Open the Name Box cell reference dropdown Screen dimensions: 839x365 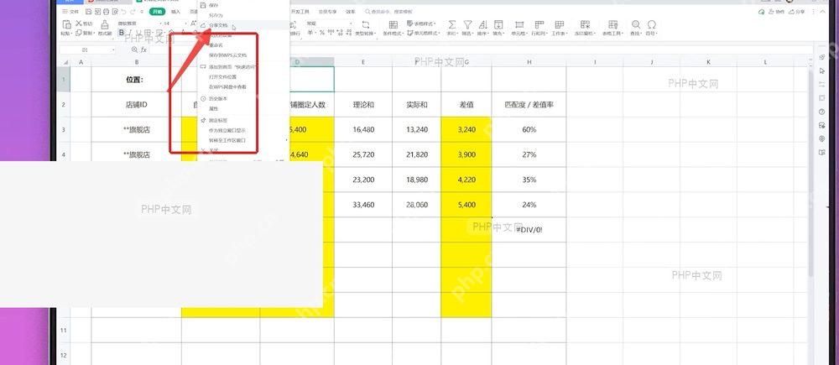click(x=113, y=50)
